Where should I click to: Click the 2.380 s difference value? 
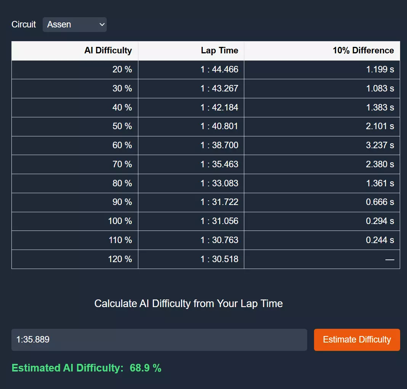coord(380,164)
